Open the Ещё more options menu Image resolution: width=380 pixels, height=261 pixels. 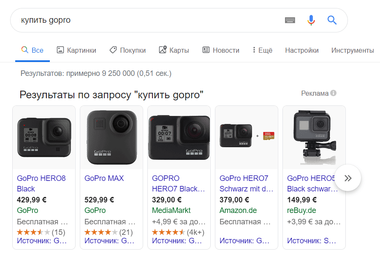(x=262, y=50)
